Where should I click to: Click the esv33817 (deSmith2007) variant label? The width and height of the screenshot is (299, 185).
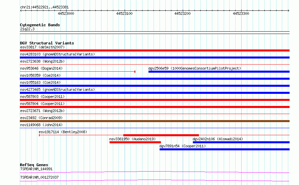click(42, 47)
